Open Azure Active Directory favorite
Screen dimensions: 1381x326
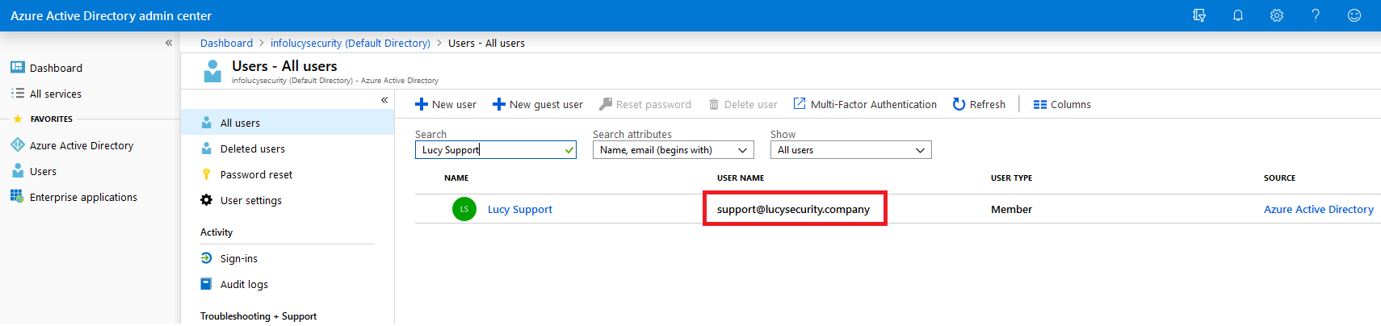[82, 145]
